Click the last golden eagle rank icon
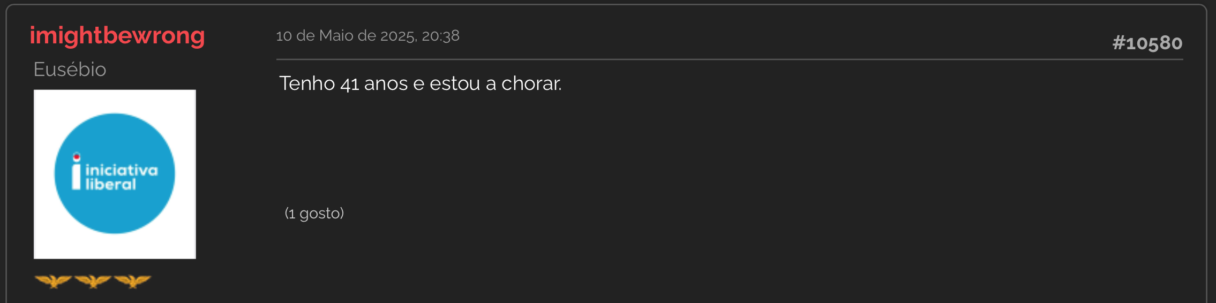Screen dimensions: 1216x303 pos(132,281)
